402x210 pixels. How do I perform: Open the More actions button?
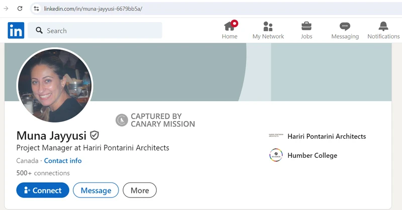point(140,190)
